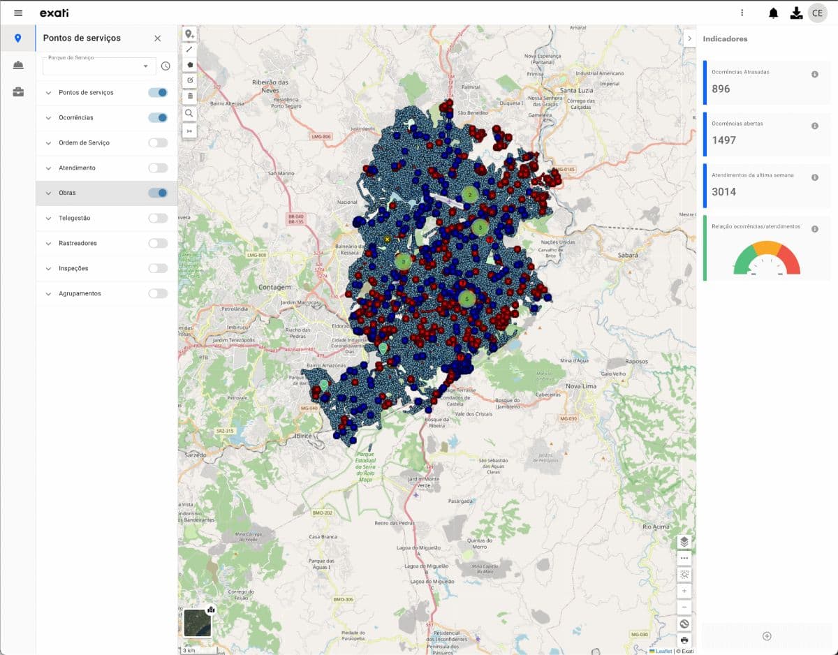
Task: Click the clock history icon
Action: (x=166, y=66)
